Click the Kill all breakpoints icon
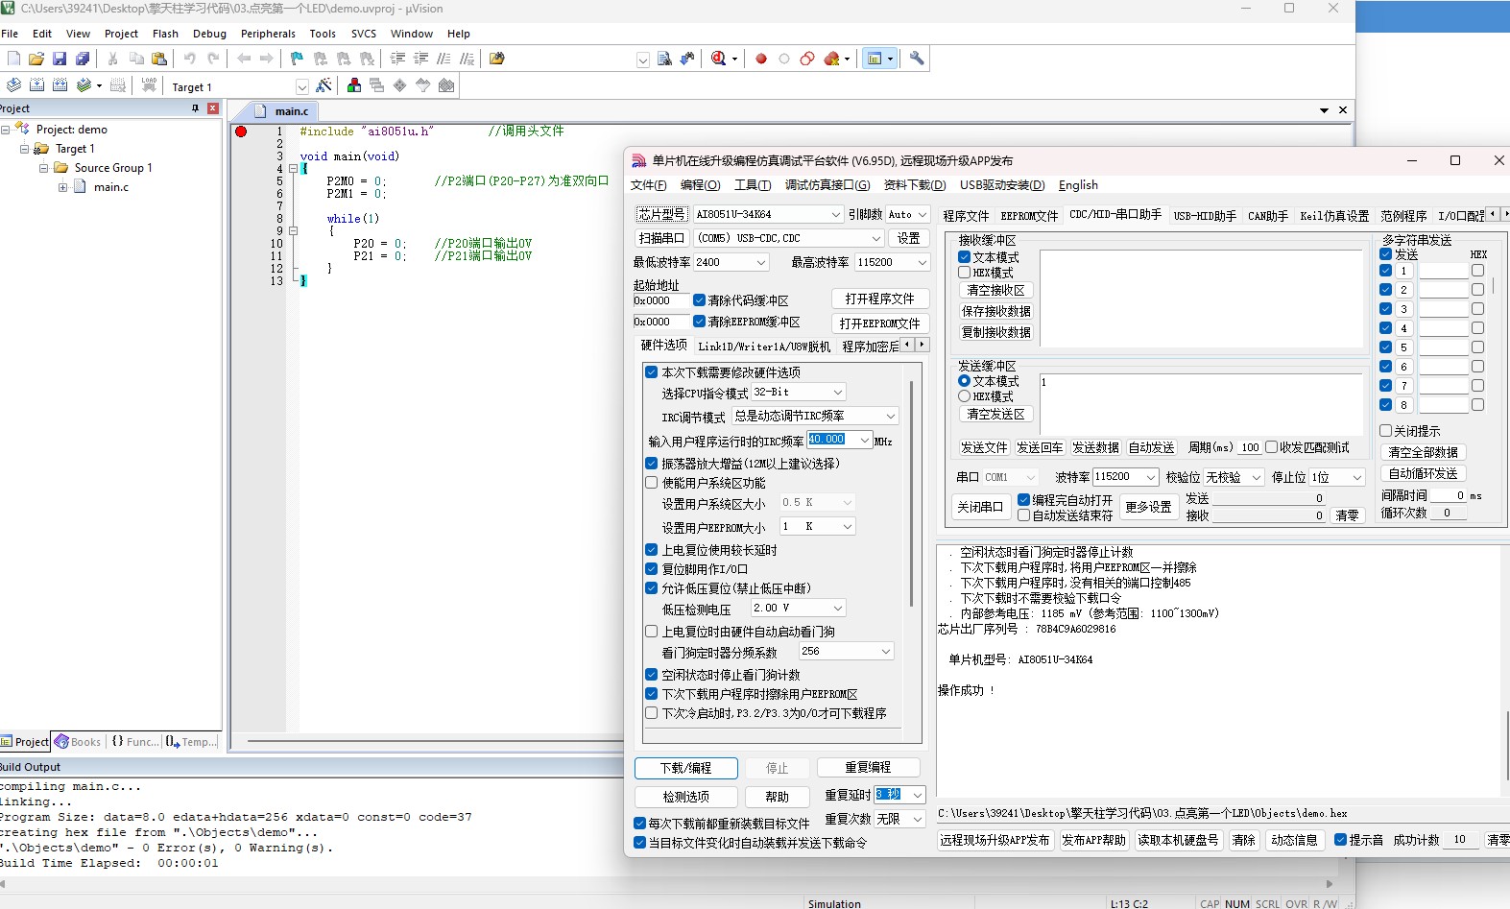1510x909 pixels. coord(831,59)
